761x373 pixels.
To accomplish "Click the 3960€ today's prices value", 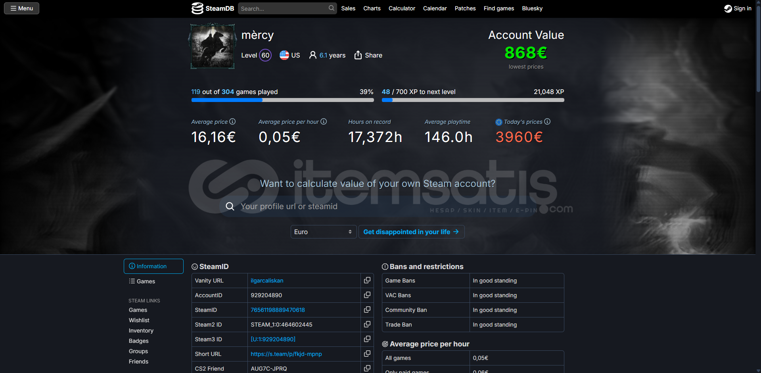I will (x=519, y=137).
